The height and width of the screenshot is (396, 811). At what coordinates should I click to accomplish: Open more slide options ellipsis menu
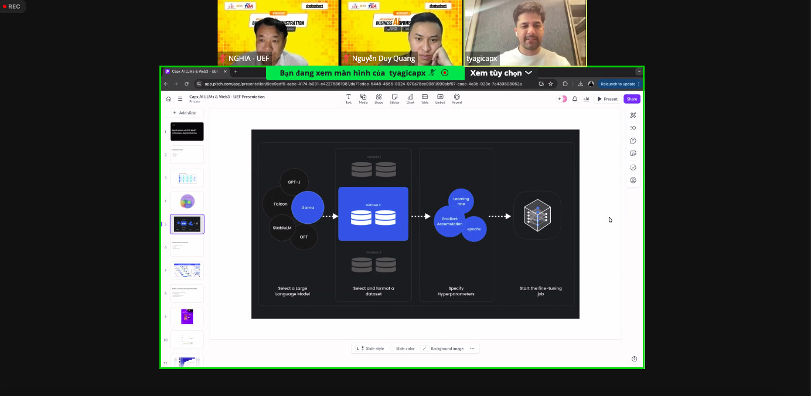[472, 349]
